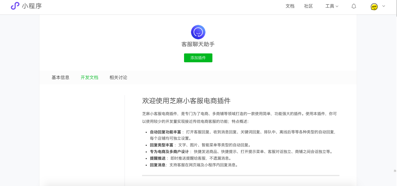Click the yellow user avatar icon

point(374,7)
